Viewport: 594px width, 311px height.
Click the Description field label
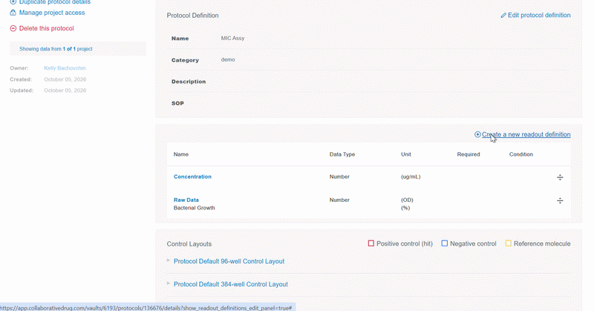189,82
